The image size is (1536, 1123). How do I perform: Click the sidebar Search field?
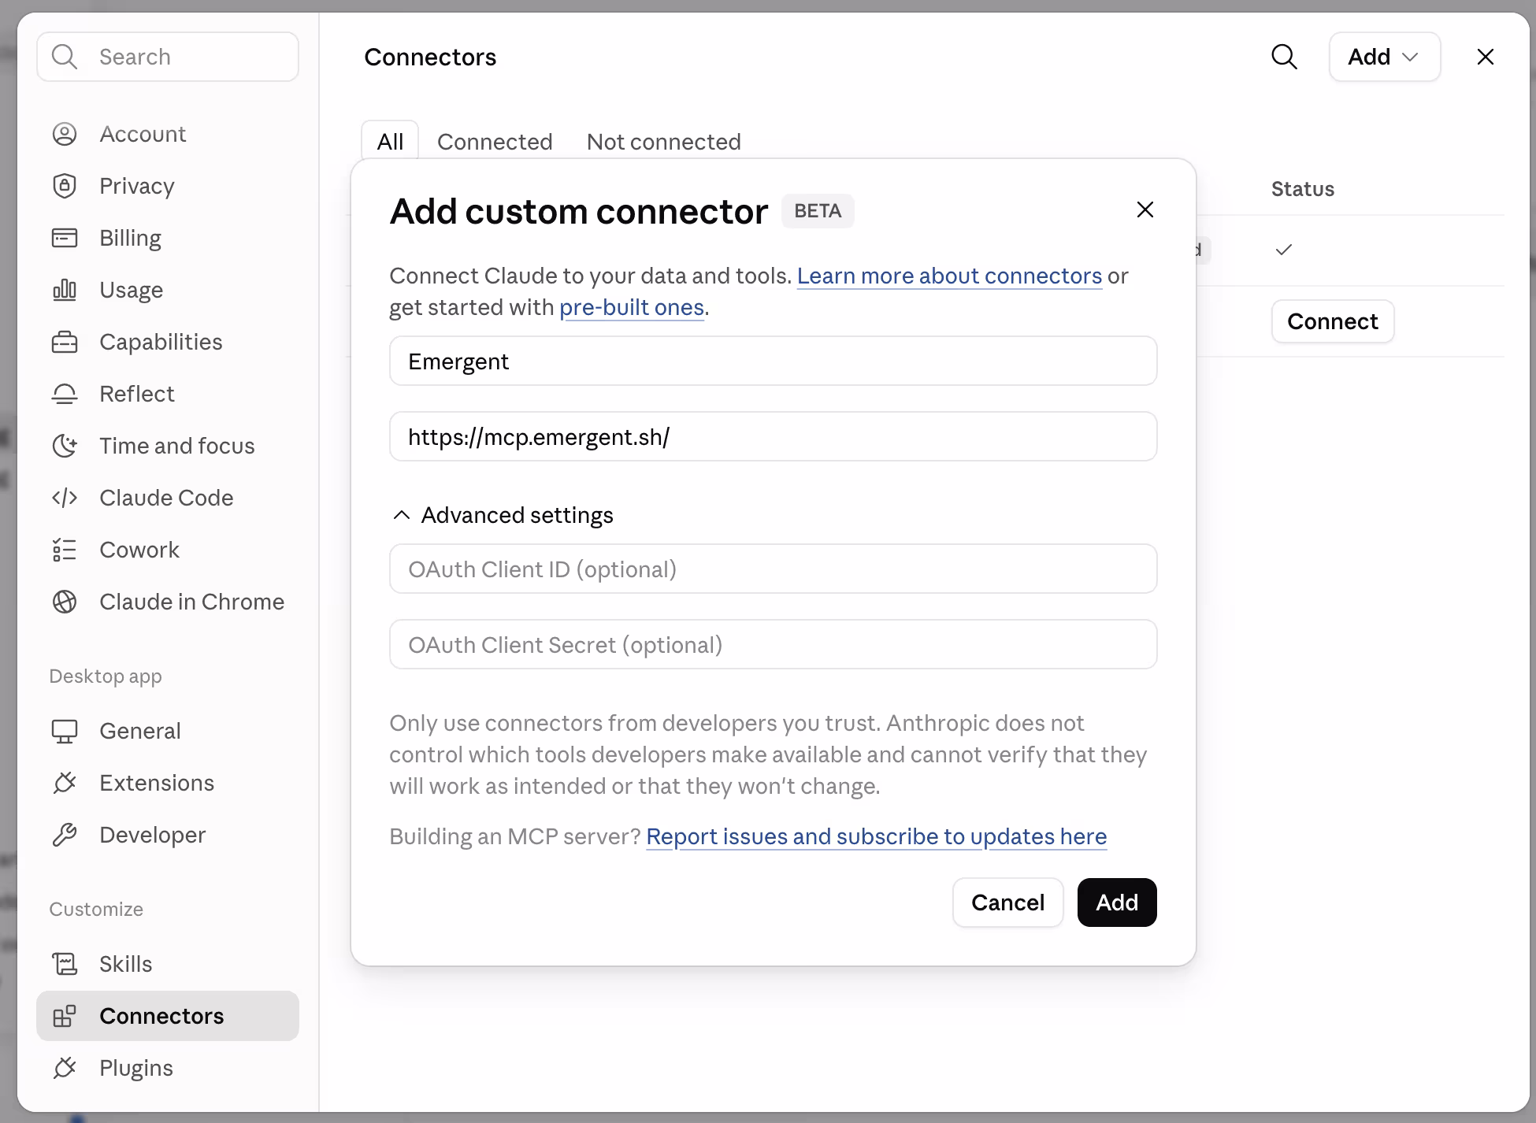[168, 57]
